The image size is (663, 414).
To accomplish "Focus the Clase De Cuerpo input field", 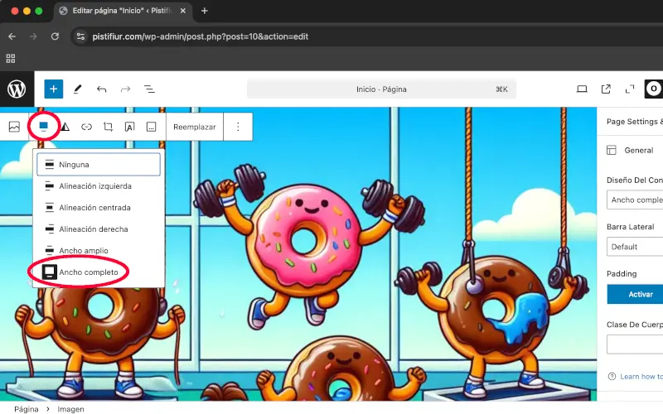I will pos(635,344).
